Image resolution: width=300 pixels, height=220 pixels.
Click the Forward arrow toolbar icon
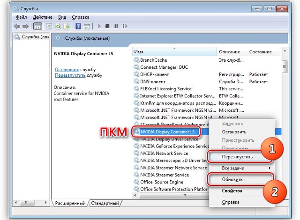25,26
